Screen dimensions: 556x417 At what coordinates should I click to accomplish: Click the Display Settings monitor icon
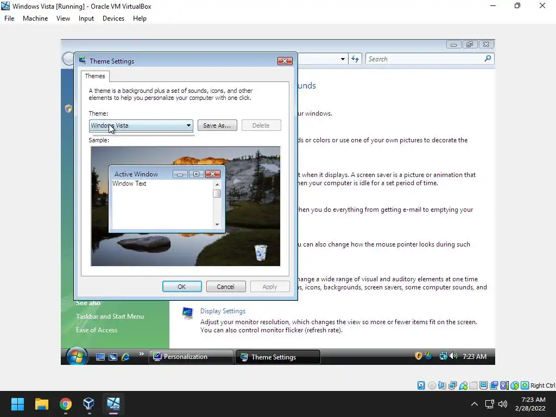point(187,313)
